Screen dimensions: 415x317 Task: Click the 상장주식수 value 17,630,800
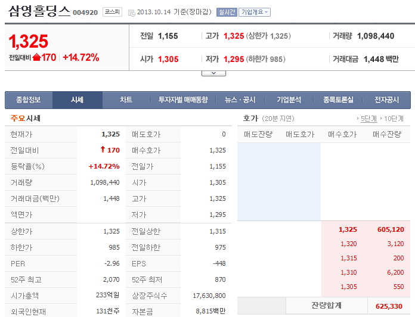209,296
